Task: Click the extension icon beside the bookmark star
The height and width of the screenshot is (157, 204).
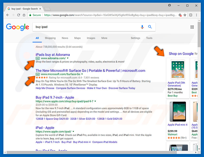Action: pyautogui.click(x=191, y=15)
